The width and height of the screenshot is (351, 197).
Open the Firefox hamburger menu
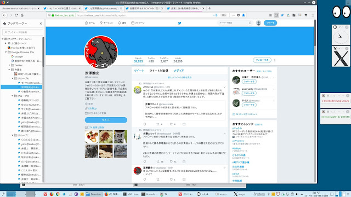click(x=313, y=15)
